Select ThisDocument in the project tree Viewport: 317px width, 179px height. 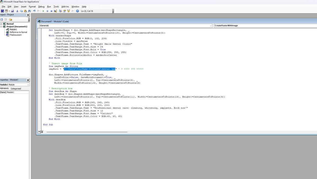pos(15,35)
